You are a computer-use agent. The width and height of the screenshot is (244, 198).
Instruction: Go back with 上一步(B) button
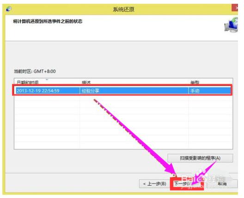154,184
